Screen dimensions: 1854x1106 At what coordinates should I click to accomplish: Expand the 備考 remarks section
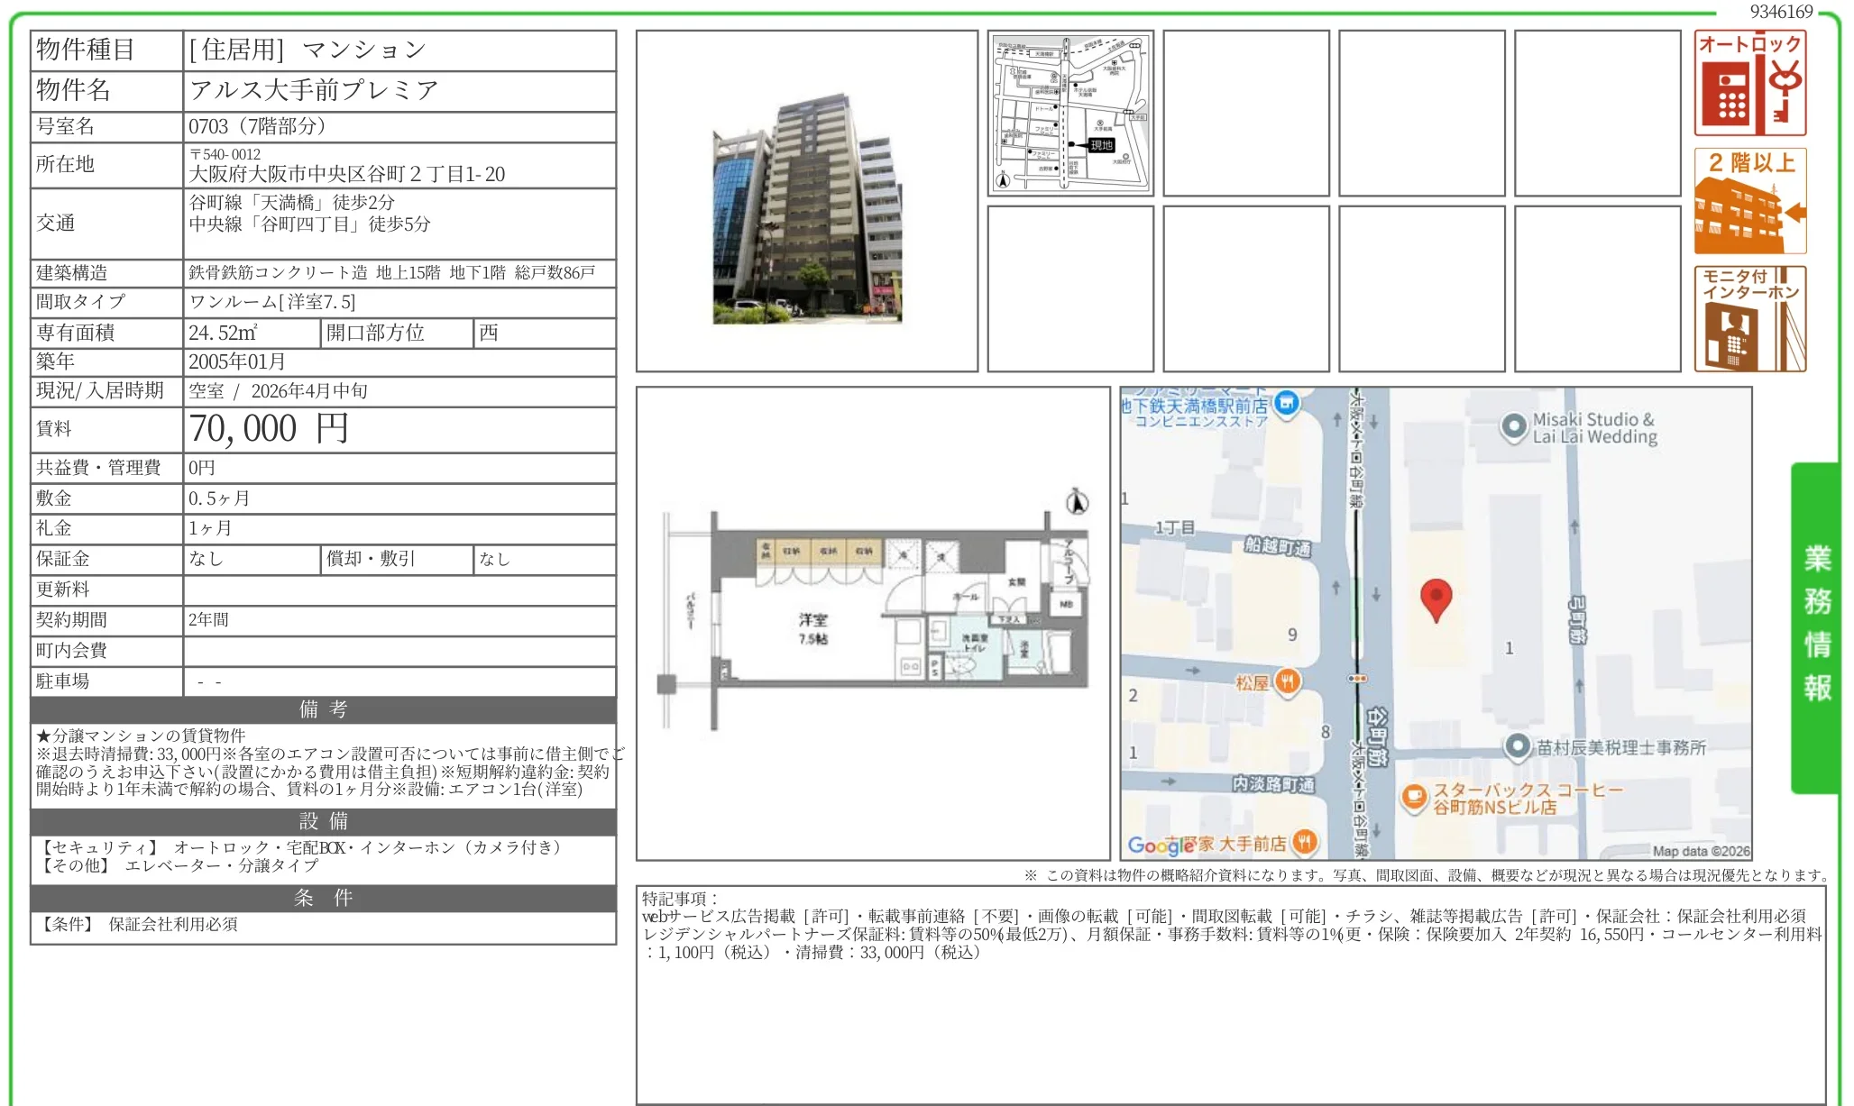click(320, 709)
